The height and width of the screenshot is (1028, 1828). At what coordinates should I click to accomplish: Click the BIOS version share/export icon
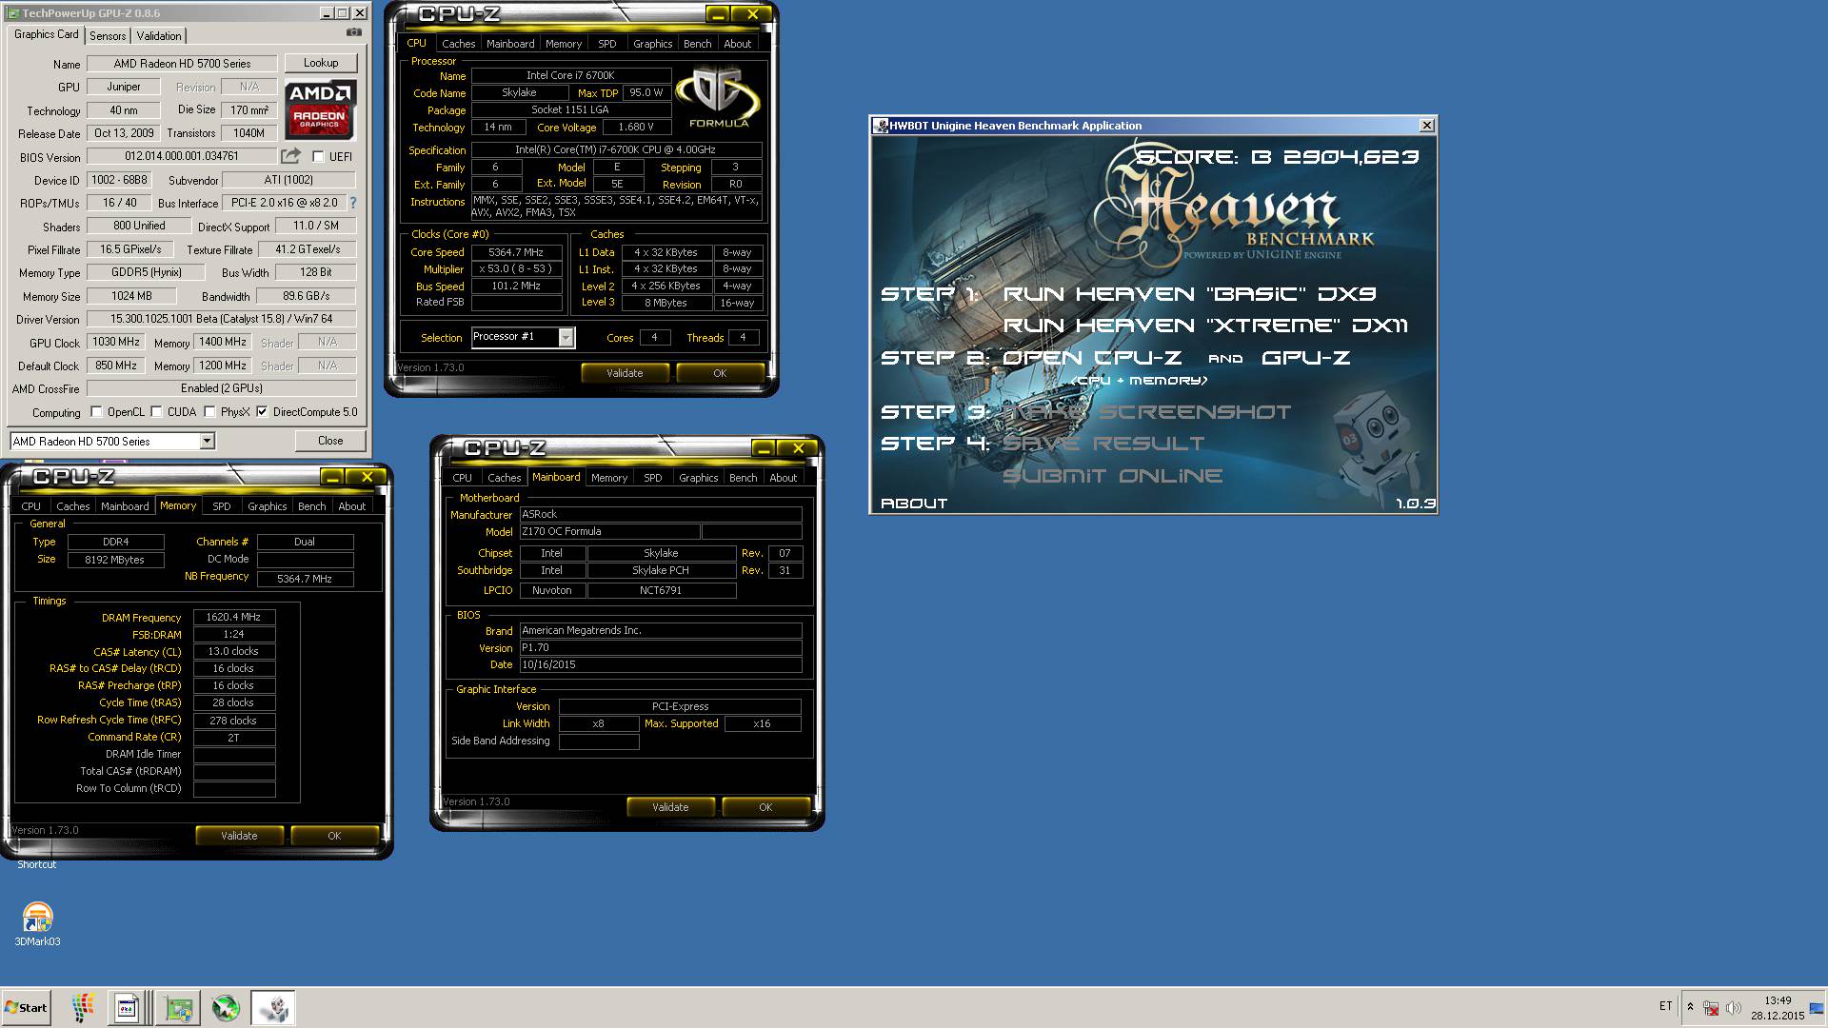290,156
